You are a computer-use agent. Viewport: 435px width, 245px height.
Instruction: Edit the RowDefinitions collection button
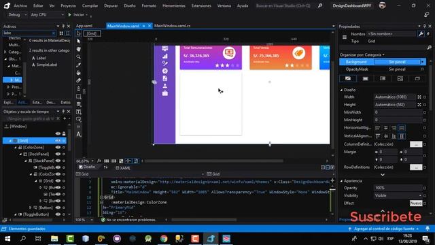[x=416, y=167]
